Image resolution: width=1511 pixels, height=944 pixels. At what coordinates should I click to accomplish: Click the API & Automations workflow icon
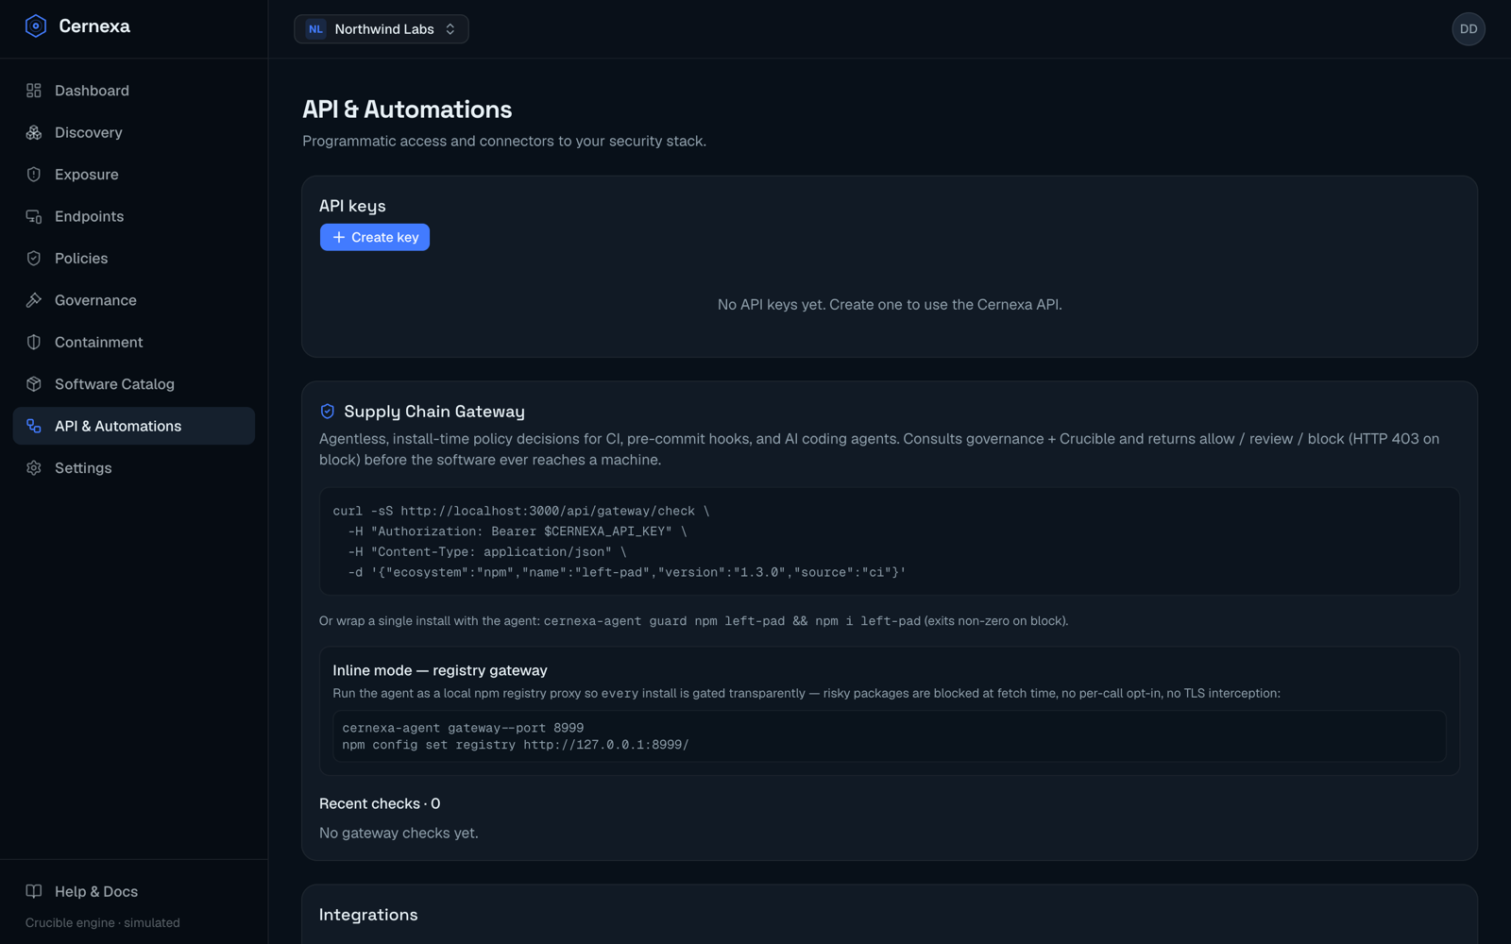click(34, 426)
